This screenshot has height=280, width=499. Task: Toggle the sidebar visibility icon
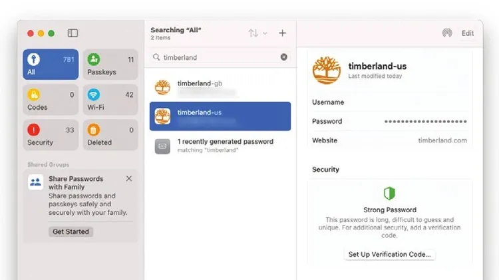point(73,33)
